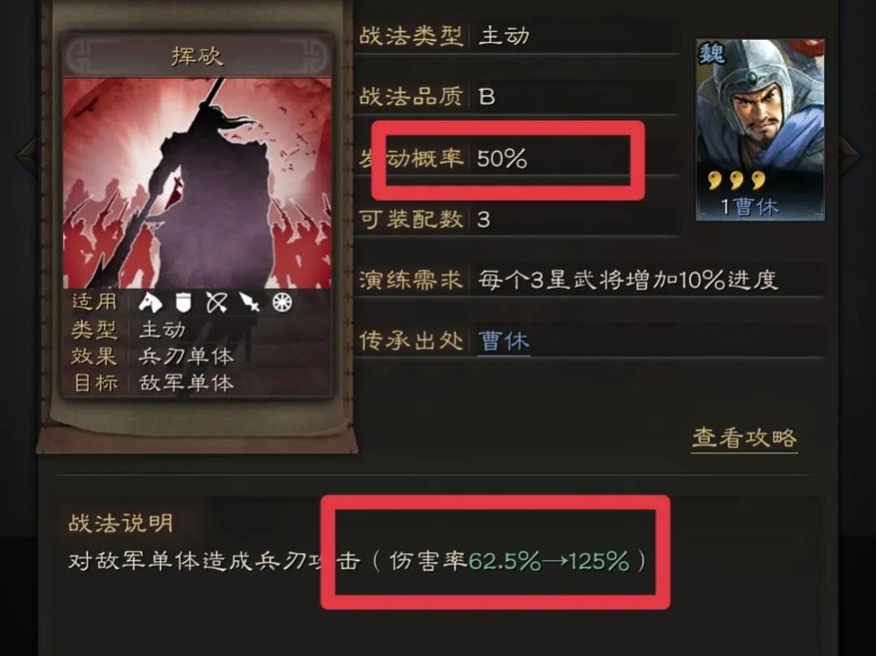Screen dimensions: 876x656
Task: Select the 可装配数 3 row
Action: [519, 219]
